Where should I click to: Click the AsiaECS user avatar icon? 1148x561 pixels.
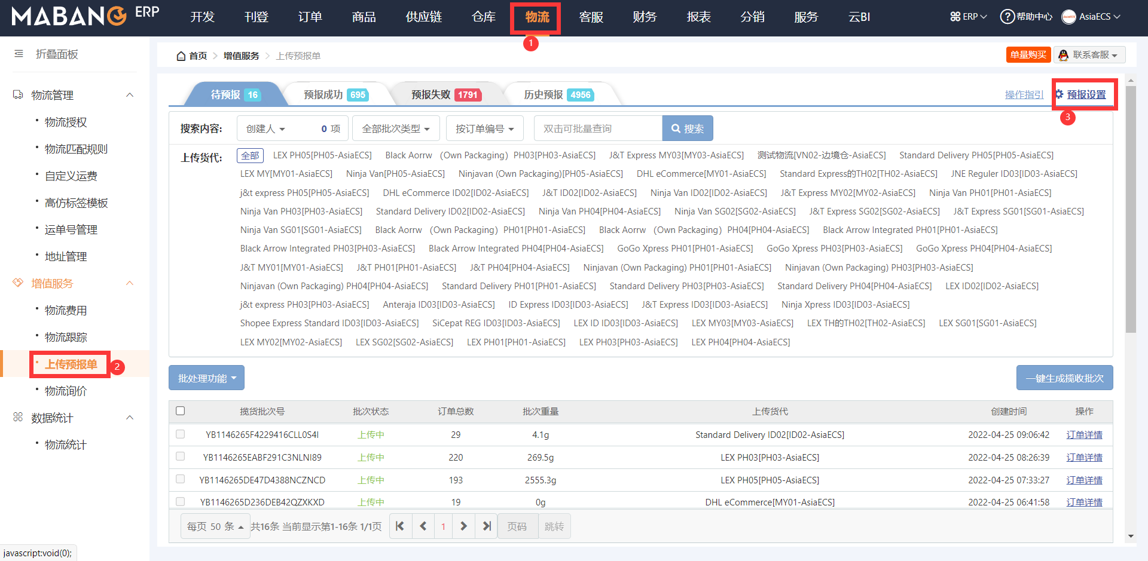(1068, 17)
